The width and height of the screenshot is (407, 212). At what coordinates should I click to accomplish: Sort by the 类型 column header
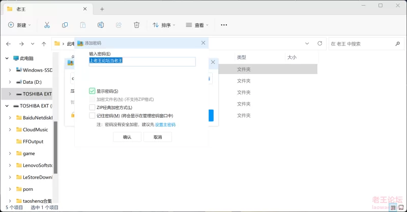pyautogui.click(x=241, y=57)
